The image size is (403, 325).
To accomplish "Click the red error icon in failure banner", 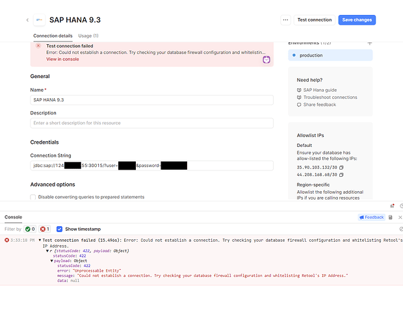I will click(x=38, y=45).
